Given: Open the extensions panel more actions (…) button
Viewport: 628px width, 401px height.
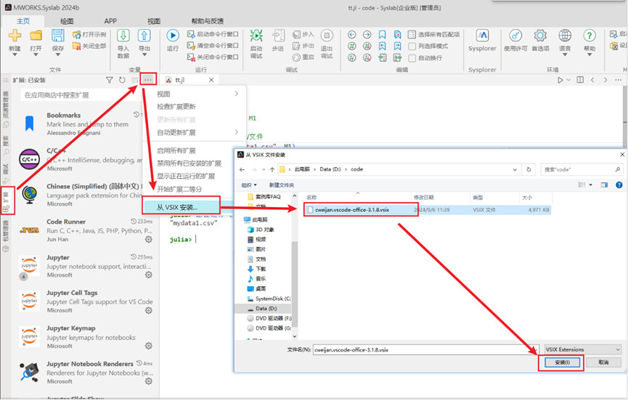Looking at the screenshot, I should (x=148, y=80).
